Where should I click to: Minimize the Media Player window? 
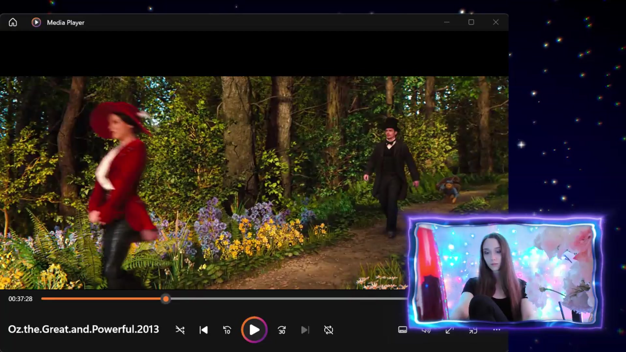tap(447, 22)
